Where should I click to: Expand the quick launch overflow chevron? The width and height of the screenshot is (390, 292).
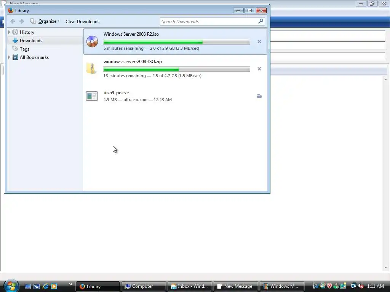(70, 284)
